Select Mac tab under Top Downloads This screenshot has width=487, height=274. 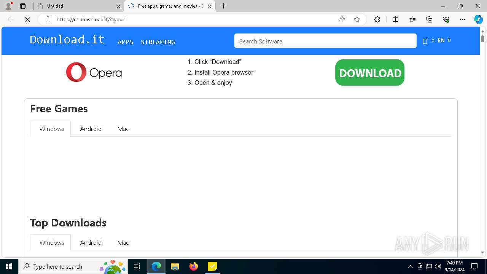pos(123,242)
